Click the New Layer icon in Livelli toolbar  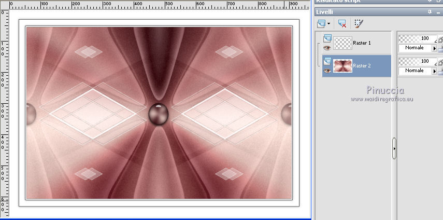click(321, 24)
